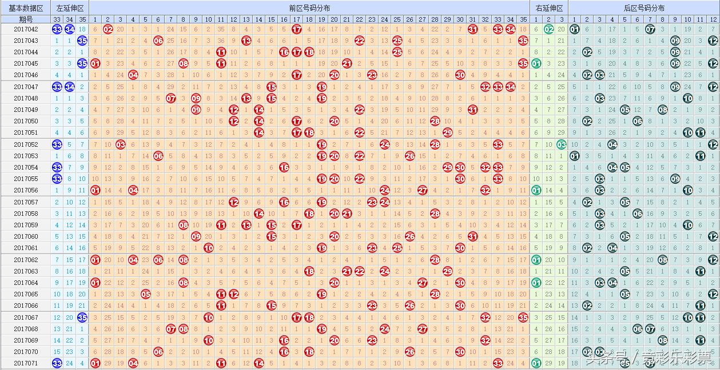Image resolution: width=720 pixels, height=370 pixels.
Task: Click red ball 02 in row 2017042
Action: pos(108,29)
